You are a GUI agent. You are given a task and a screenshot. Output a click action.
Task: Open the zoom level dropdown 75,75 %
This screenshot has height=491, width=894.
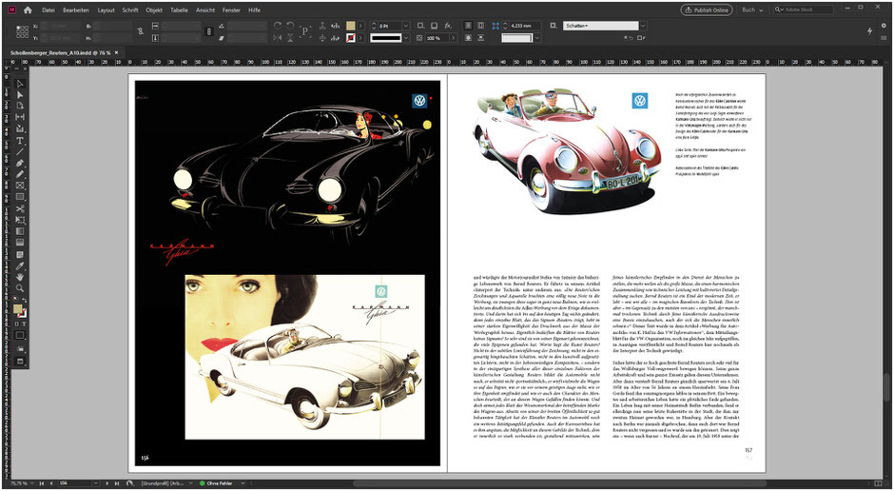tap(32, 483)
